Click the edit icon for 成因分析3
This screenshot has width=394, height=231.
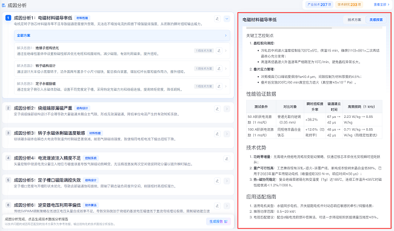[218, 134]
